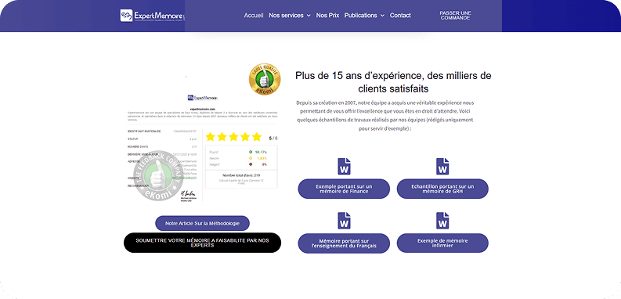Click Passer une commande
Viewport: 621px width, 299px height.
point(455,16)
